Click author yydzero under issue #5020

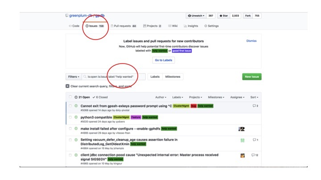point(120,122)
